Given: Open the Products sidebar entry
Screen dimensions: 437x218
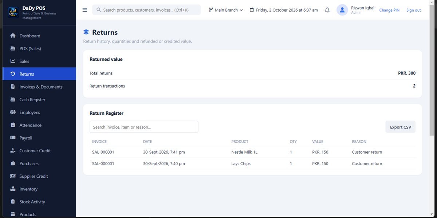Looking at the screenshot, I should click(39, 214).
